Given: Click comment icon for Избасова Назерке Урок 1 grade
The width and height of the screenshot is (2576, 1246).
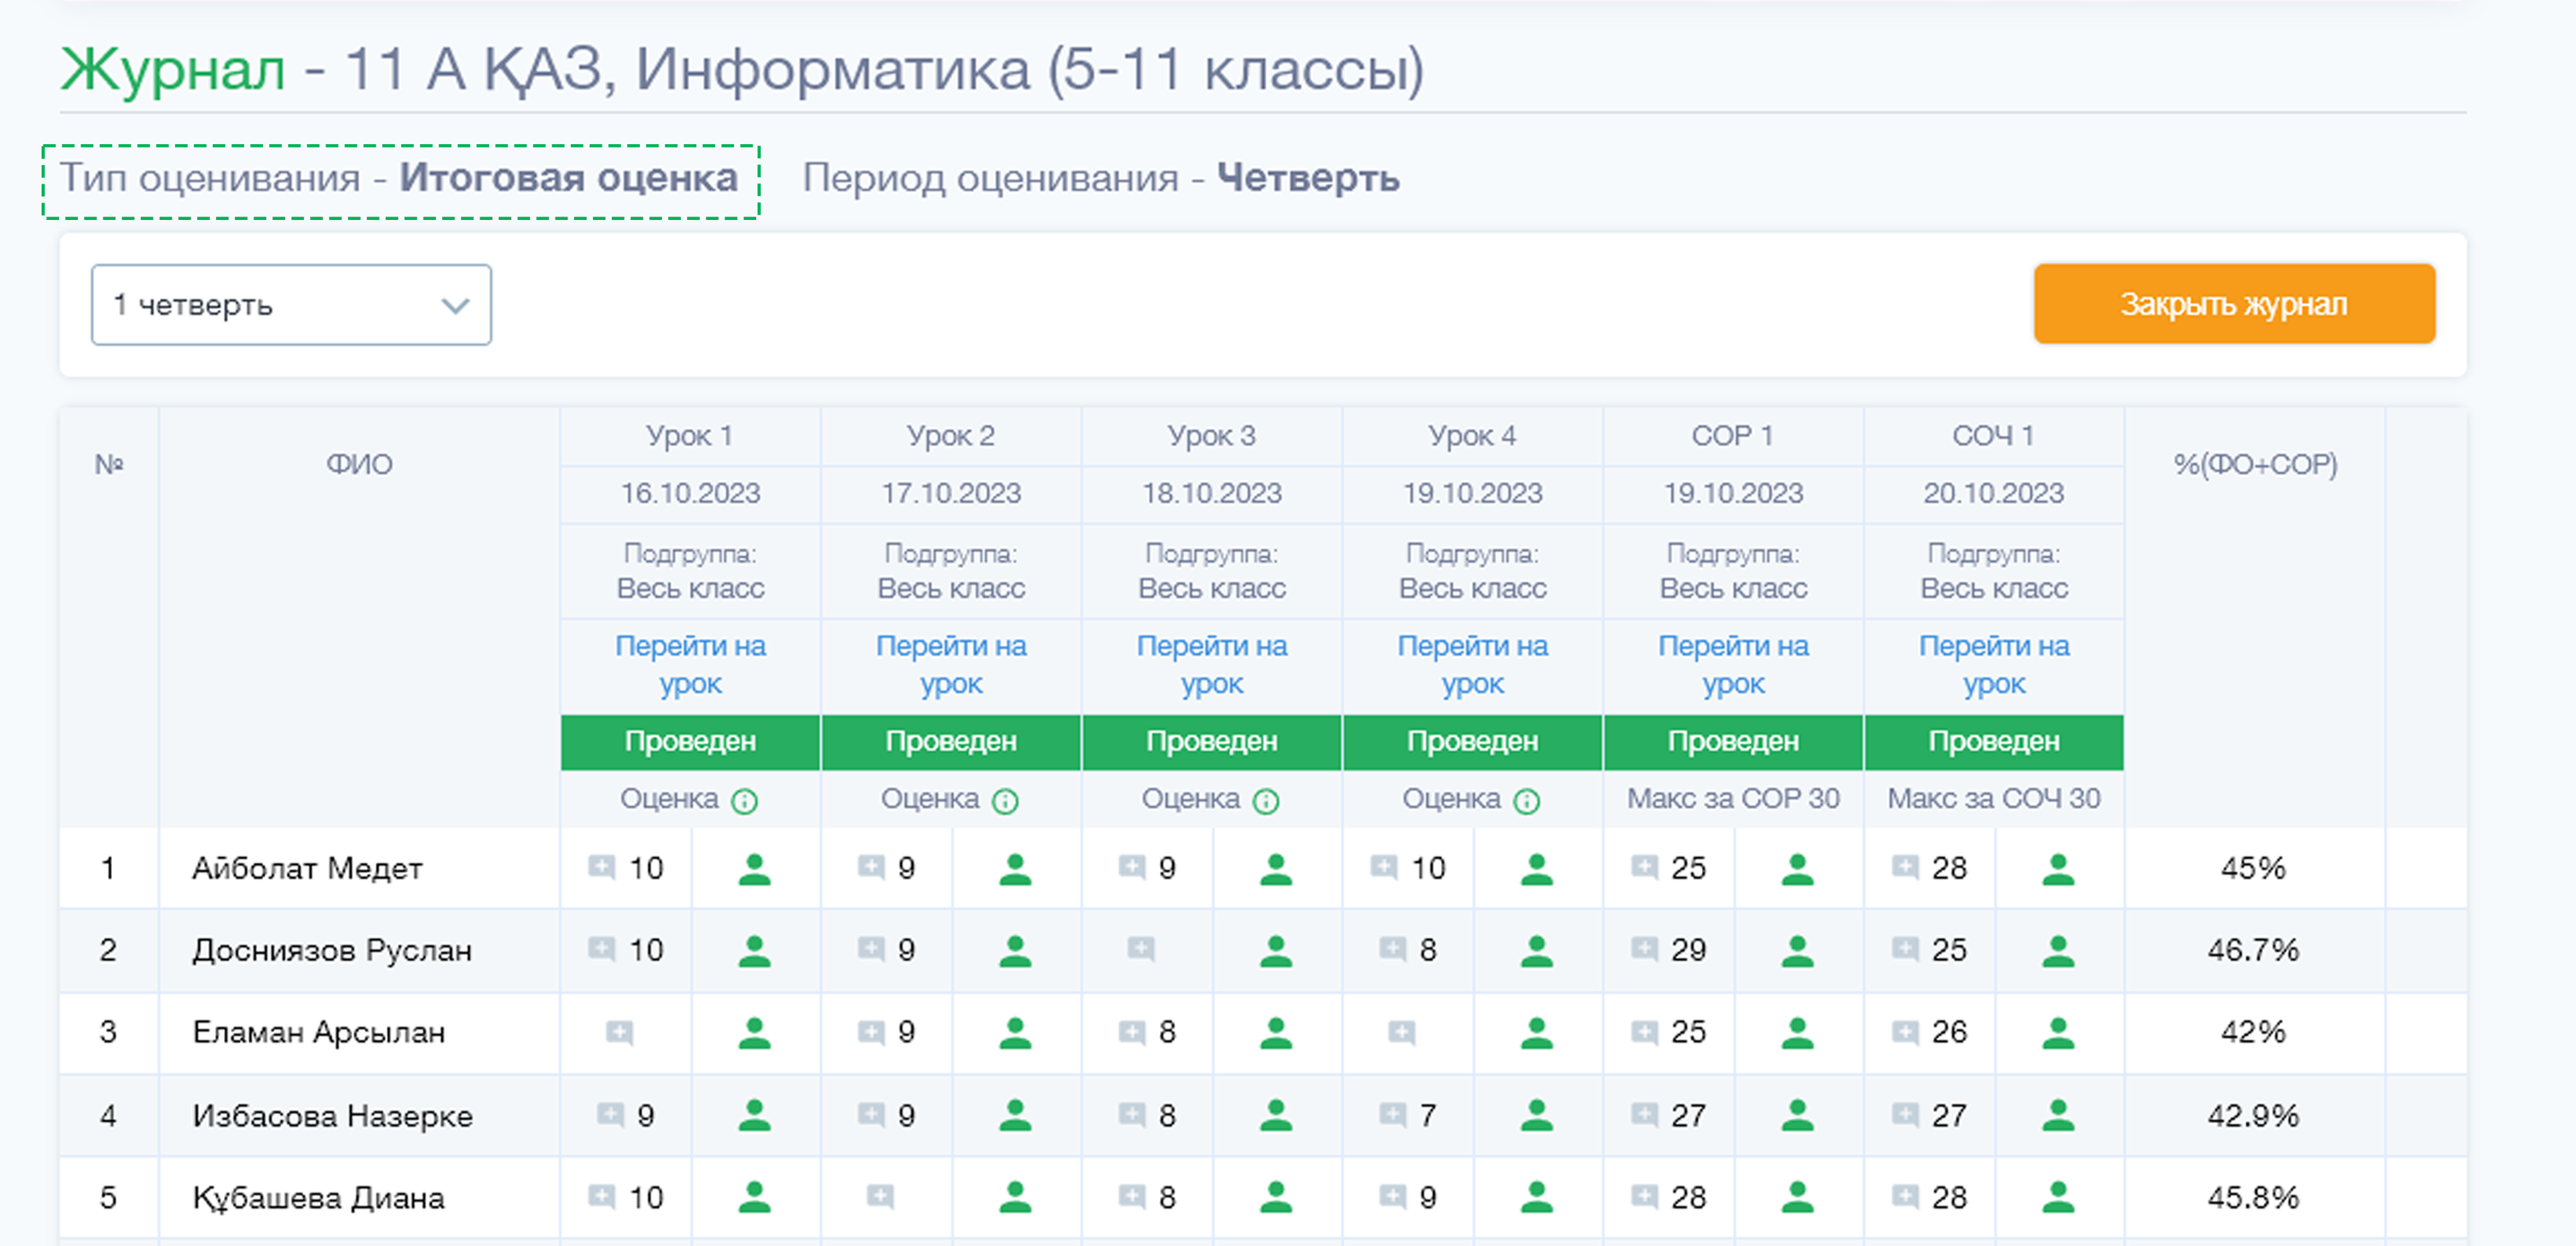Looking at the screenshot, I should [x=611, y=1114].
